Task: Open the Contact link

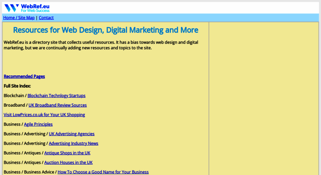Action: tap(46, 18)
